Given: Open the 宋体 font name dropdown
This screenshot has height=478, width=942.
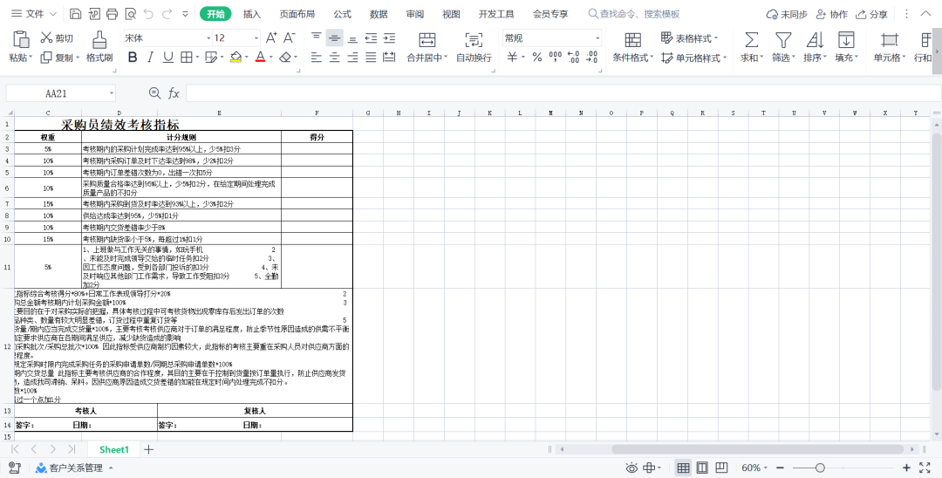Looking at the screenshot, I should pyautogui.click(x=208, y=38).
